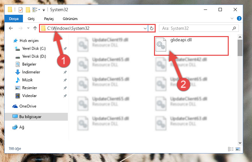The height and width of the screenshot is (162, 252).
Task: Open Windows Explorer help
Action: point(239,18)
